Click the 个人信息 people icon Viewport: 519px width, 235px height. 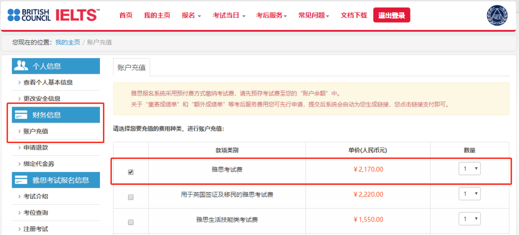click(21, 66)
